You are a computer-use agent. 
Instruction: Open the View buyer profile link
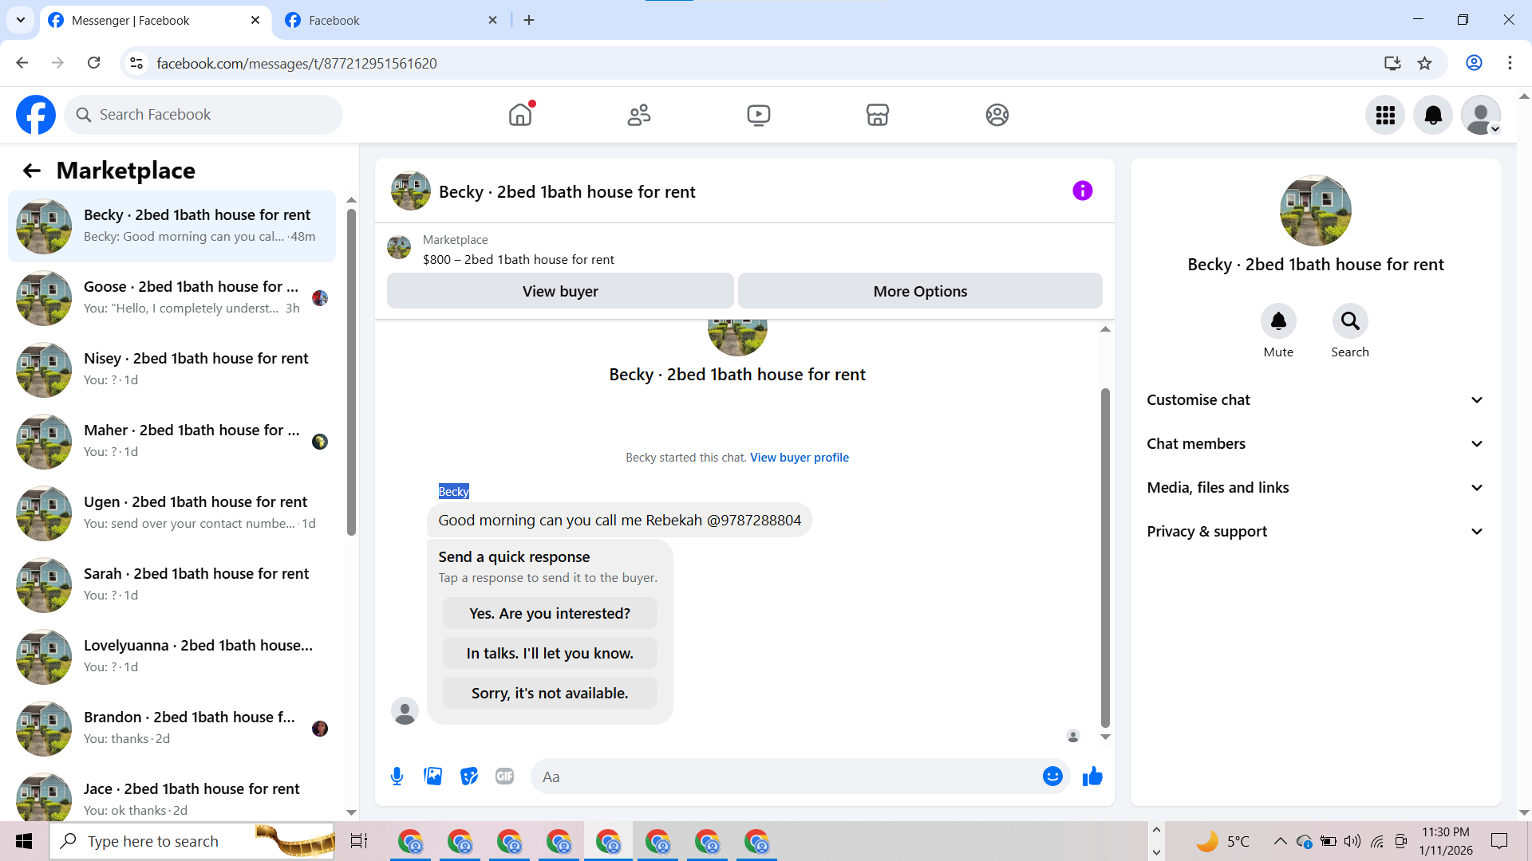point(799,458)
